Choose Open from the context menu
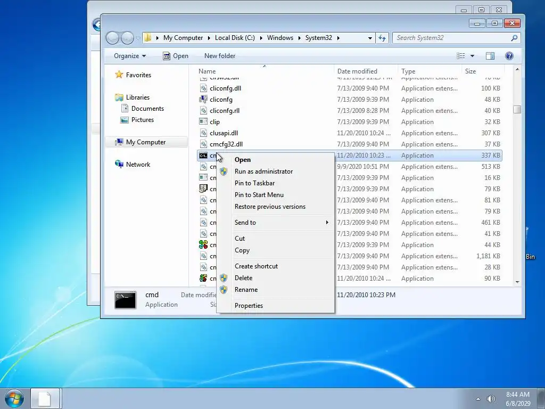Screen dimensions: 545x409 (275, 160)
